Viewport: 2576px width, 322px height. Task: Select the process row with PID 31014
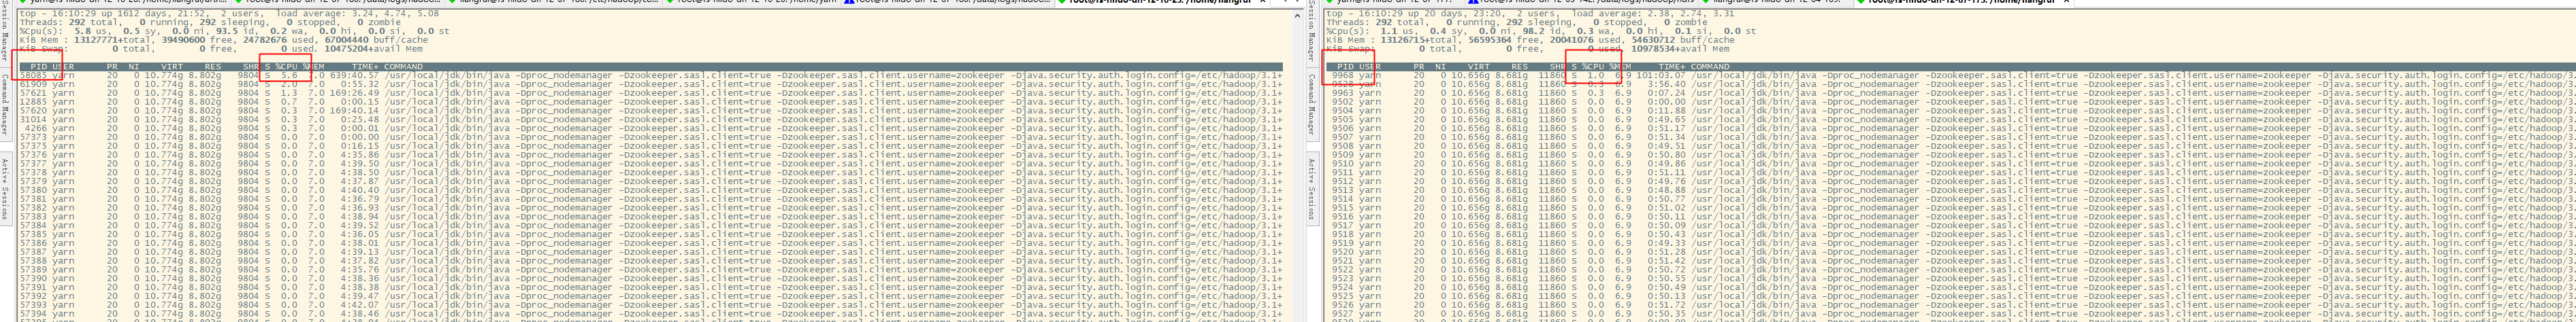(x=650, y=120)
